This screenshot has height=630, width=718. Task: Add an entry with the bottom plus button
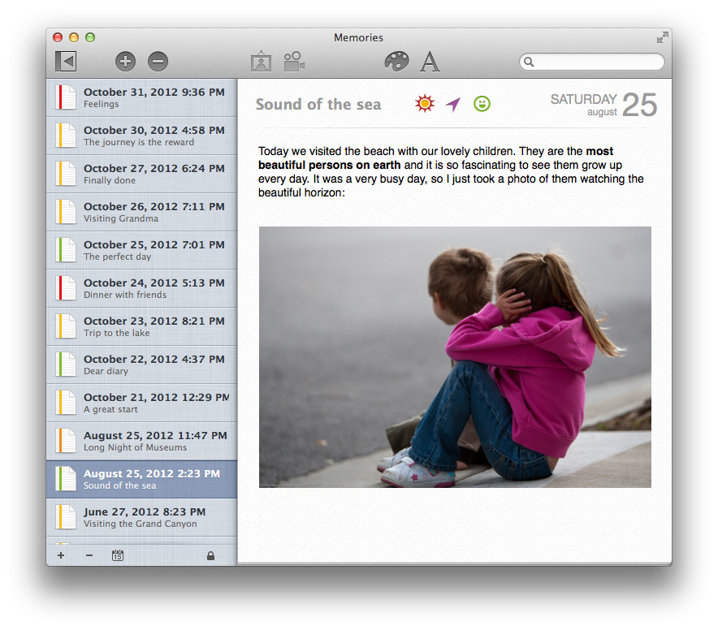(61, 555)
